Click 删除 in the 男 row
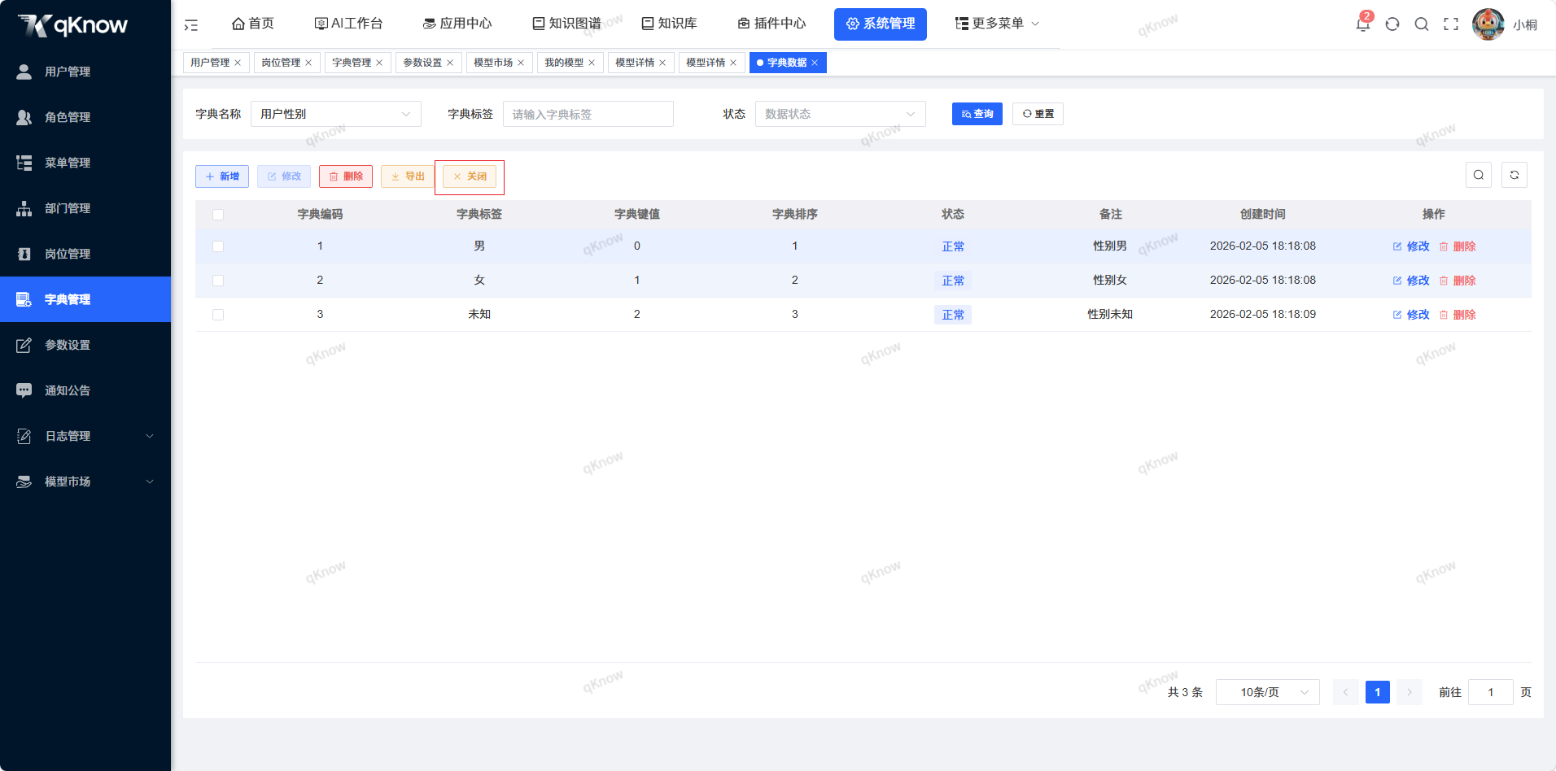This screenshot has height=771, width=1556. click(1458, 246)
